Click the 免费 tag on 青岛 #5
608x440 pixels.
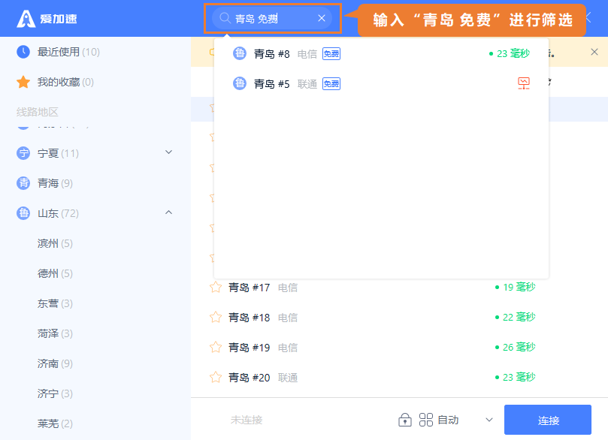tap(331, 83)
